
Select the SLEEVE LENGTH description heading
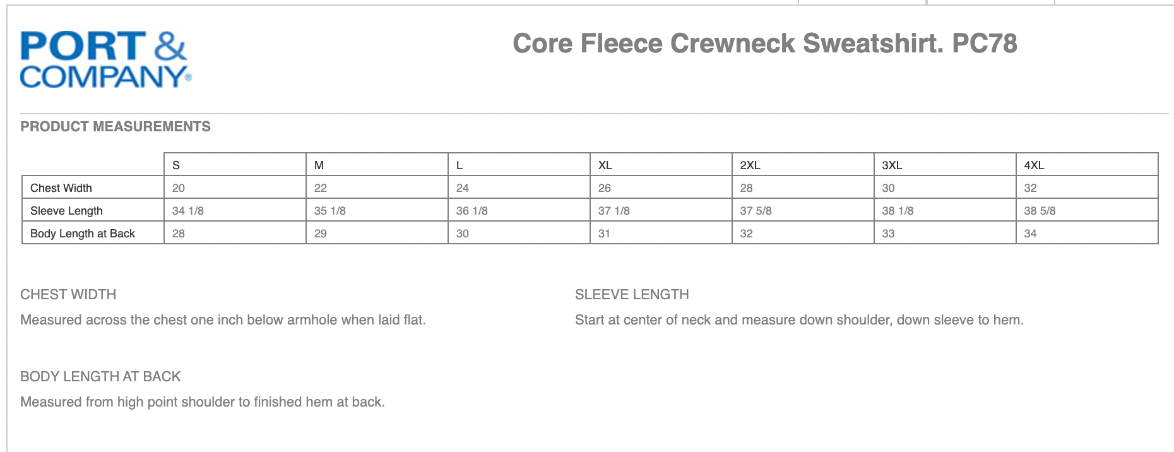pyautogui.click(x=632, y=294)
